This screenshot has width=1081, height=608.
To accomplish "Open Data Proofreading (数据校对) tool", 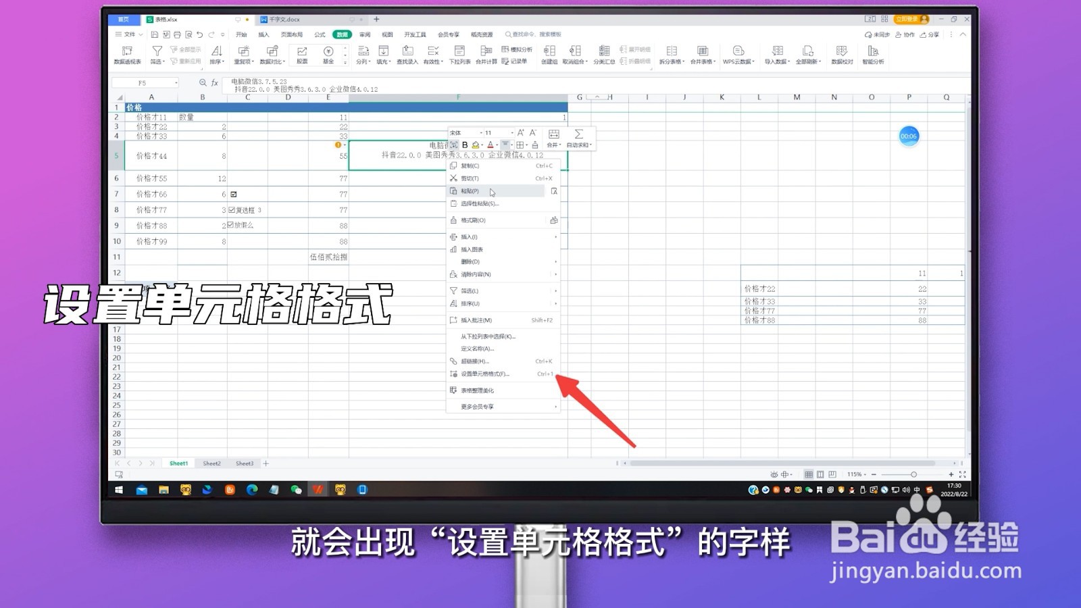I will pyautogui.click(x=842, y=55).
